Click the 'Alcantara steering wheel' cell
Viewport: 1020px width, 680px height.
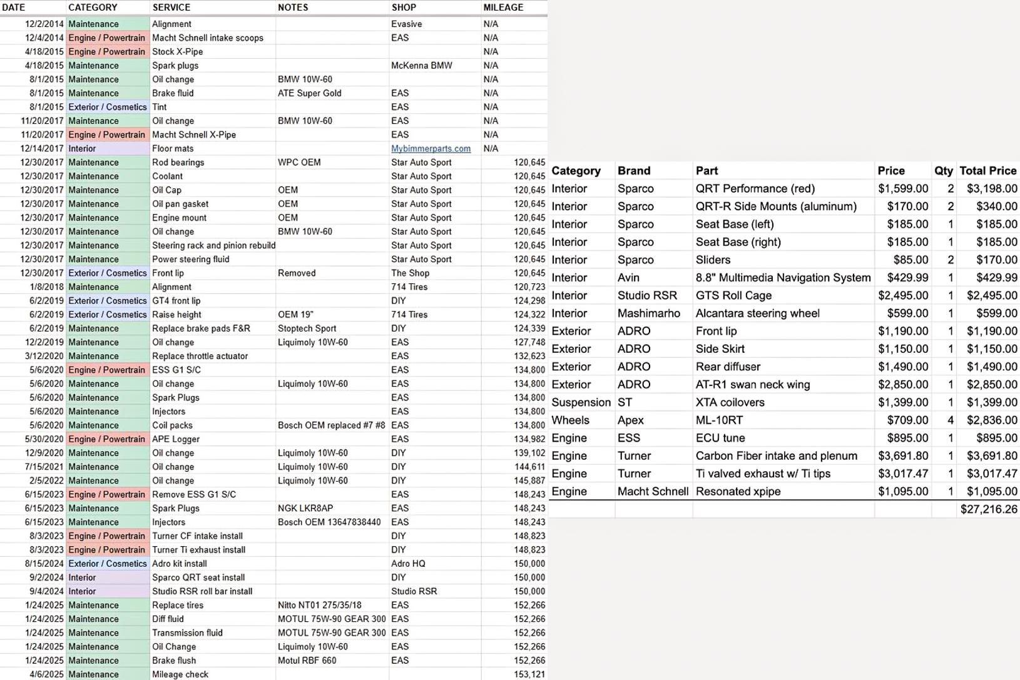click(x=783, y=313)
